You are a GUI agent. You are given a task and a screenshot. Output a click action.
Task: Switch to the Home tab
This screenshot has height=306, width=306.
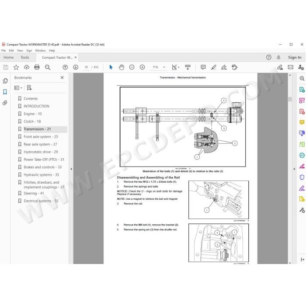pyautogui.click(x=9, y=57)
